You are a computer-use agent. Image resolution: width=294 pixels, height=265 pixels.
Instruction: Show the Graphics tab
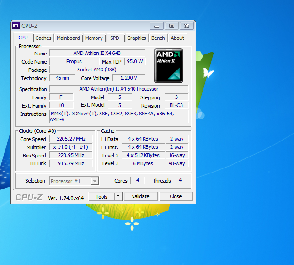[136, 38]
